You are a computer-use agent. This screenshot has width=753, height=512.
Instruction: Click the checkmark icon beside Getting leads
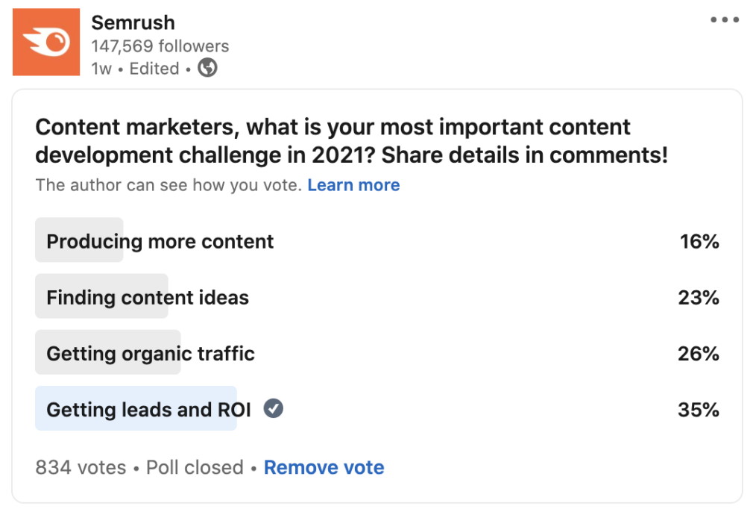tap(274, 409)
